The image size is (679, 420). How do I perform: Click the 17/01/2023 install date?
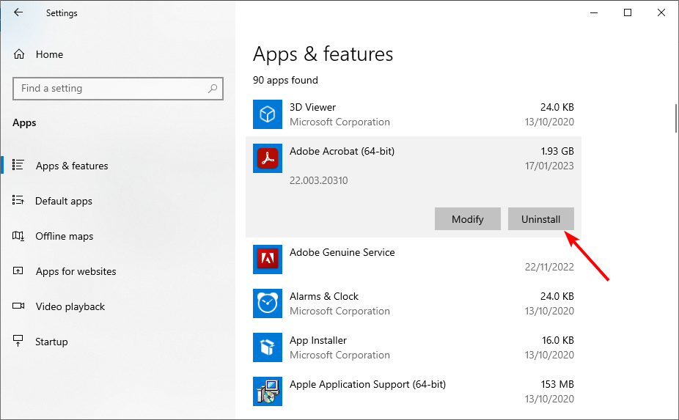point(549,166)
